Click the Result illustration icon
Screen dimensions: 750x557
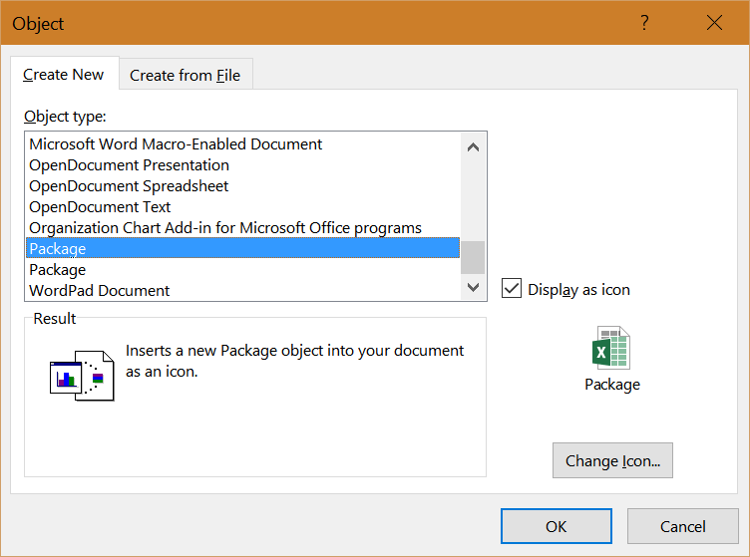point(82,374)
